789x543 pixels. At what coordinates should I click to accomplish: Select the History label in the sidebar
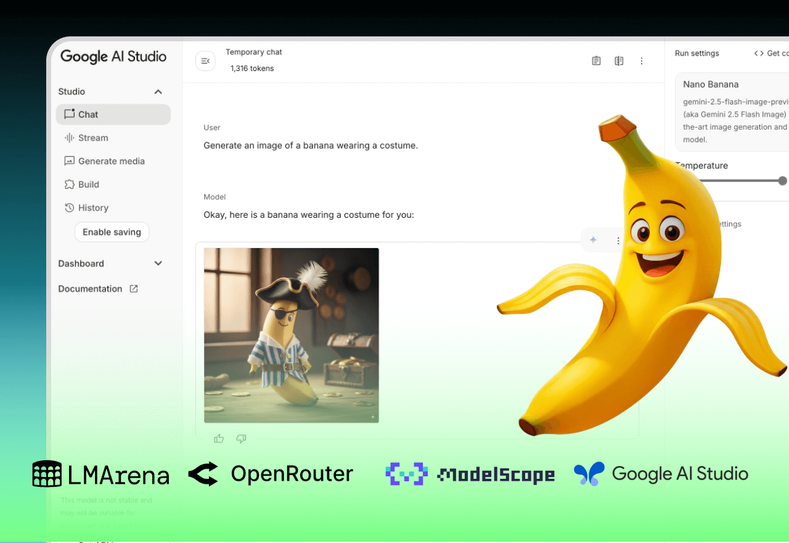[x=93, y=208]
